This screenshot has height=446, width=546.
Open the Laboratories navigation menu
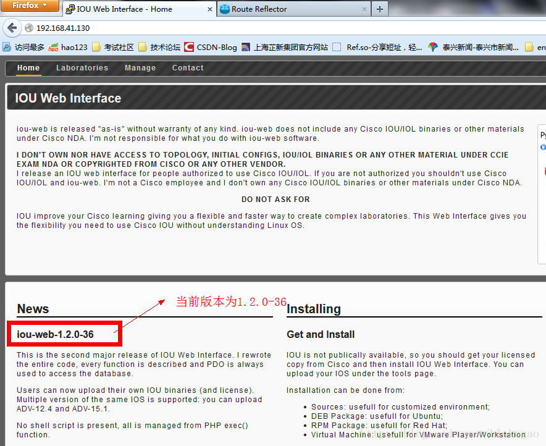pyautogui.click(x=82, y=68)
